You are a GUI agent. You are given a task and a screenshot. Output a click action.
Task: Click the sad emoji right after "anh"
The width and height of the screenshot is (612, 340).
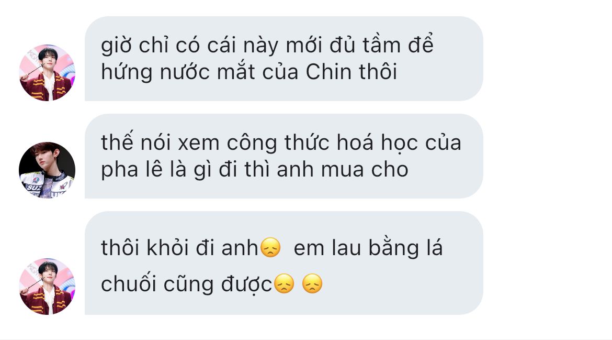click(x=270, y=247)
